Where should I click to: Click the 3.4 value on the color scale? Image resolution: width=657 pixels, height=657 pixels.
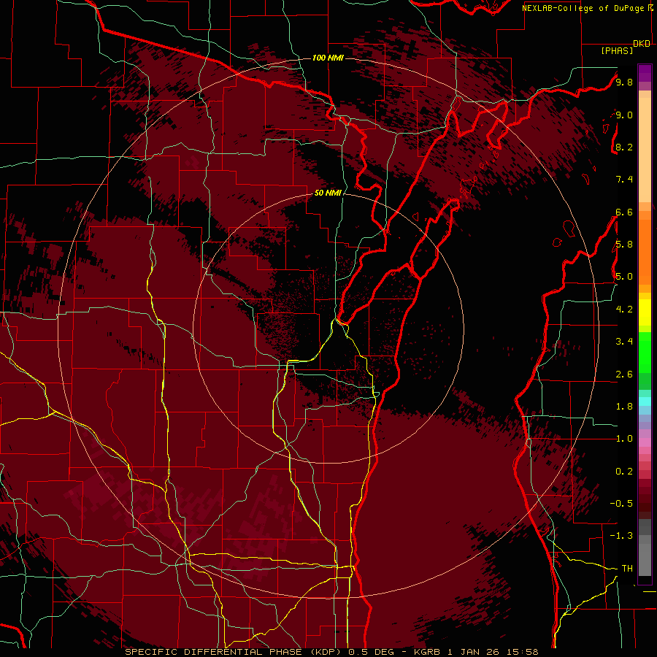tap(624, 342)
